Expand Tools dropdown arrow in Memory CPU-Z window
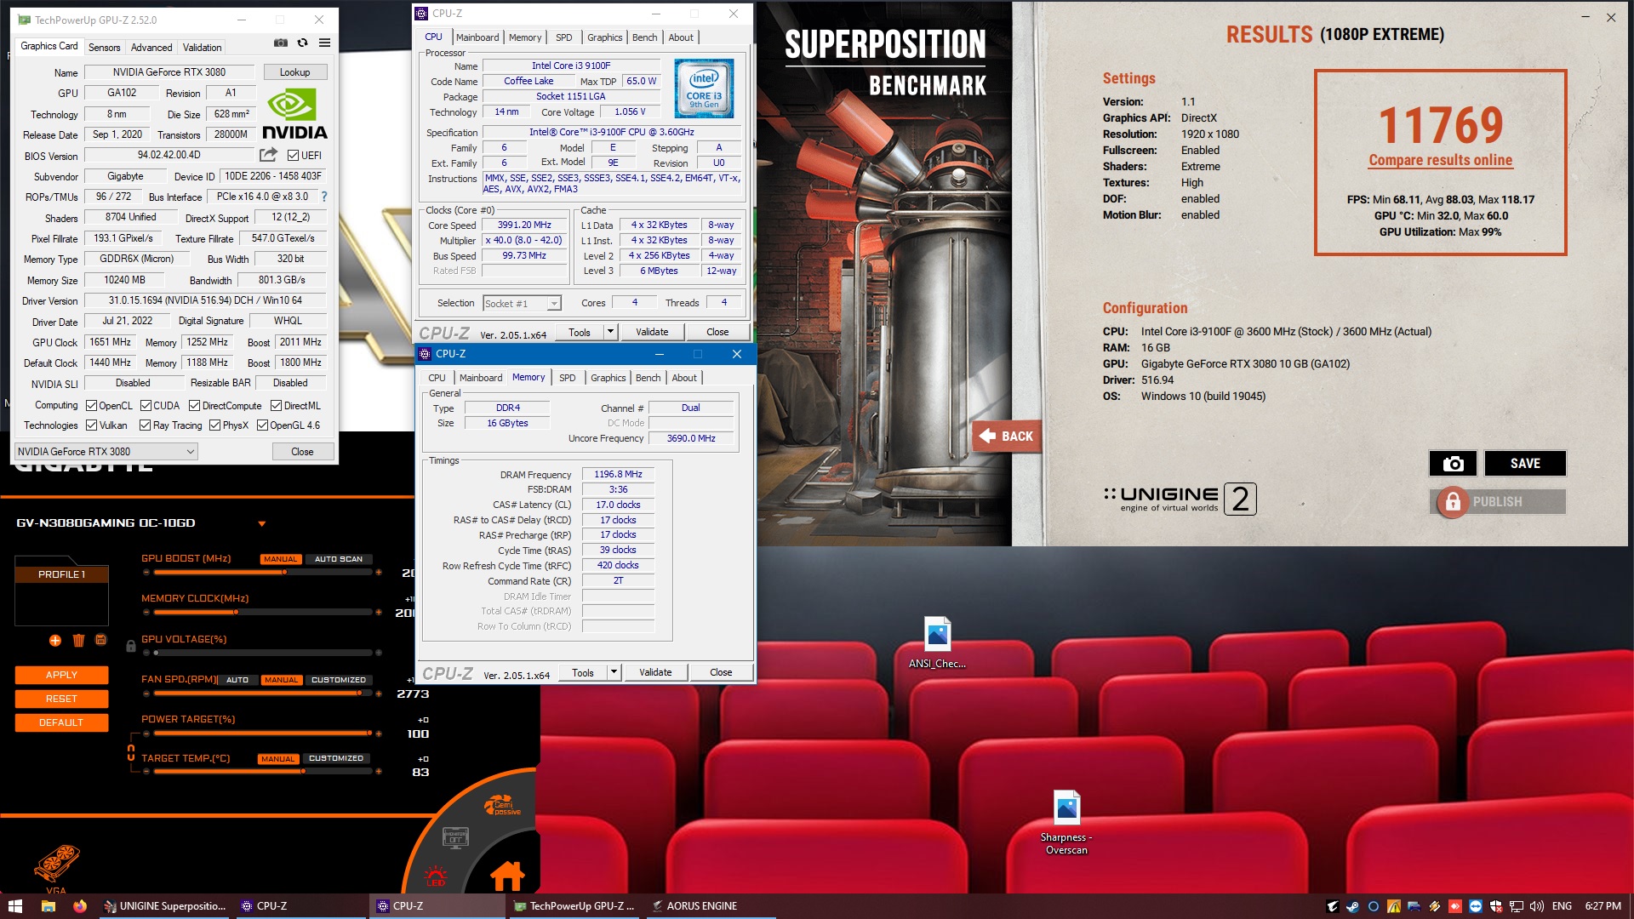Screen dimensions: 1634x919 coord(614,672)
